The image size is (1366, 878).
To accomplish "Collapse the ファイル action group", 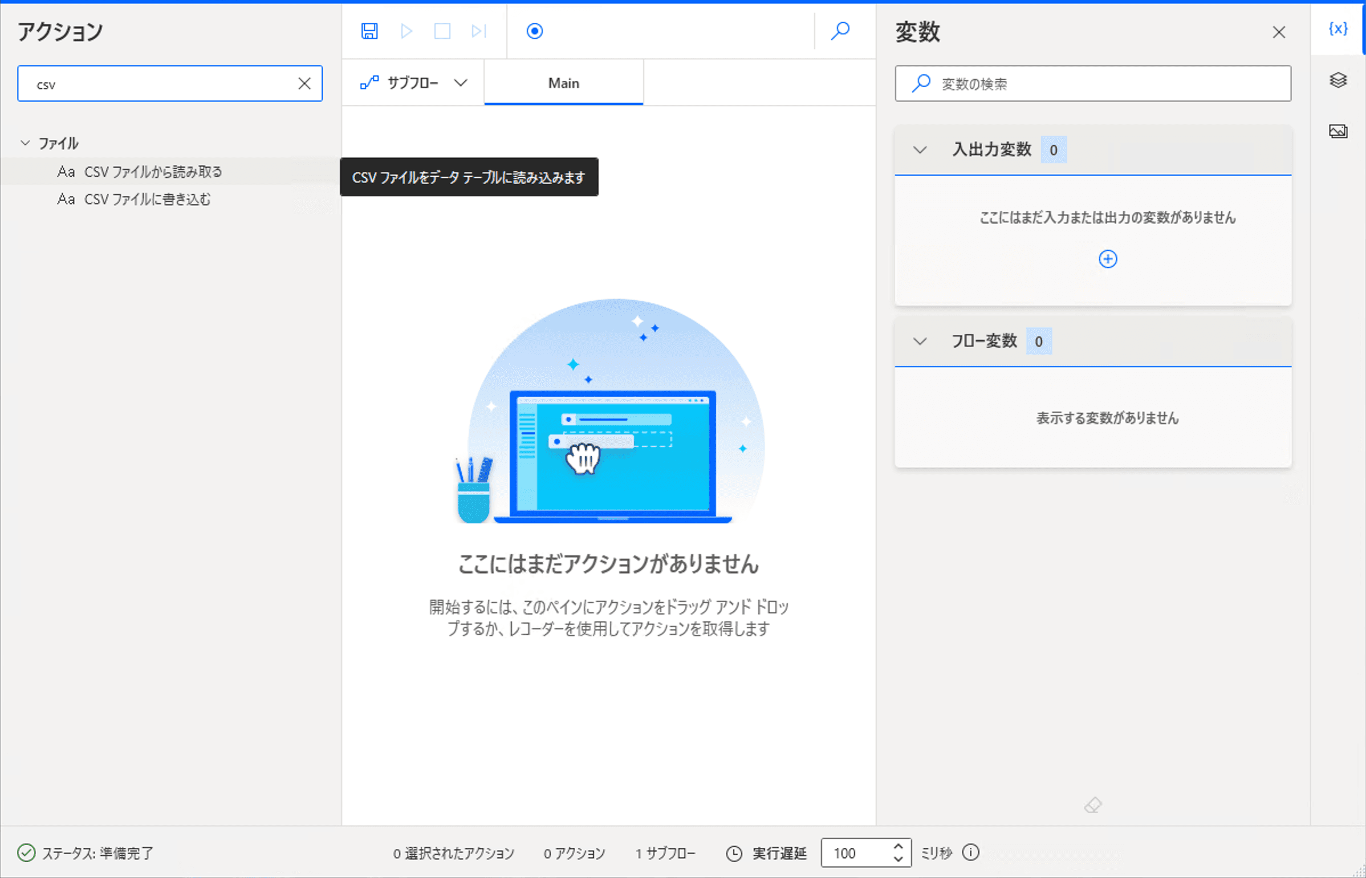I will point(25,143).
